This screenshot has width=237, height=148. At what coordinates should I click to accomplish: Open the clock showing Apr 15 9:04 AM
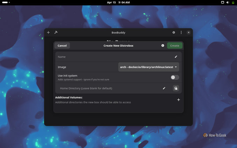click(x=118, y=2)
